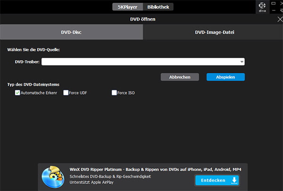Click 'Schnellstes DVD-Backup & Rip-Geschwindigkeit' text

point(110,176)
